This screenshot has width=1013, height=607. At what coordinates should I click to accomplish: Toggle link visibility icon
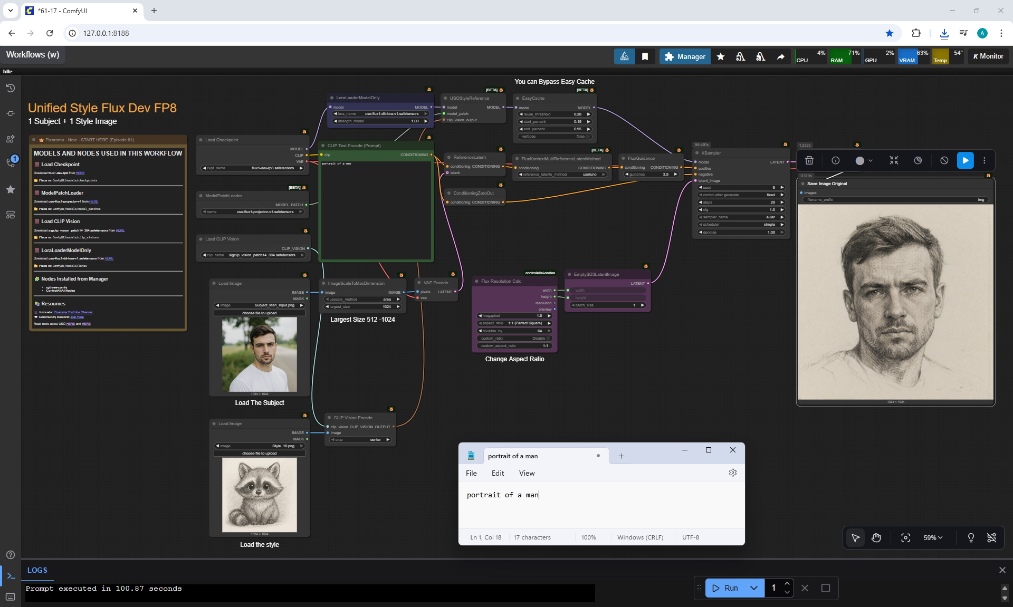(991, 537)
